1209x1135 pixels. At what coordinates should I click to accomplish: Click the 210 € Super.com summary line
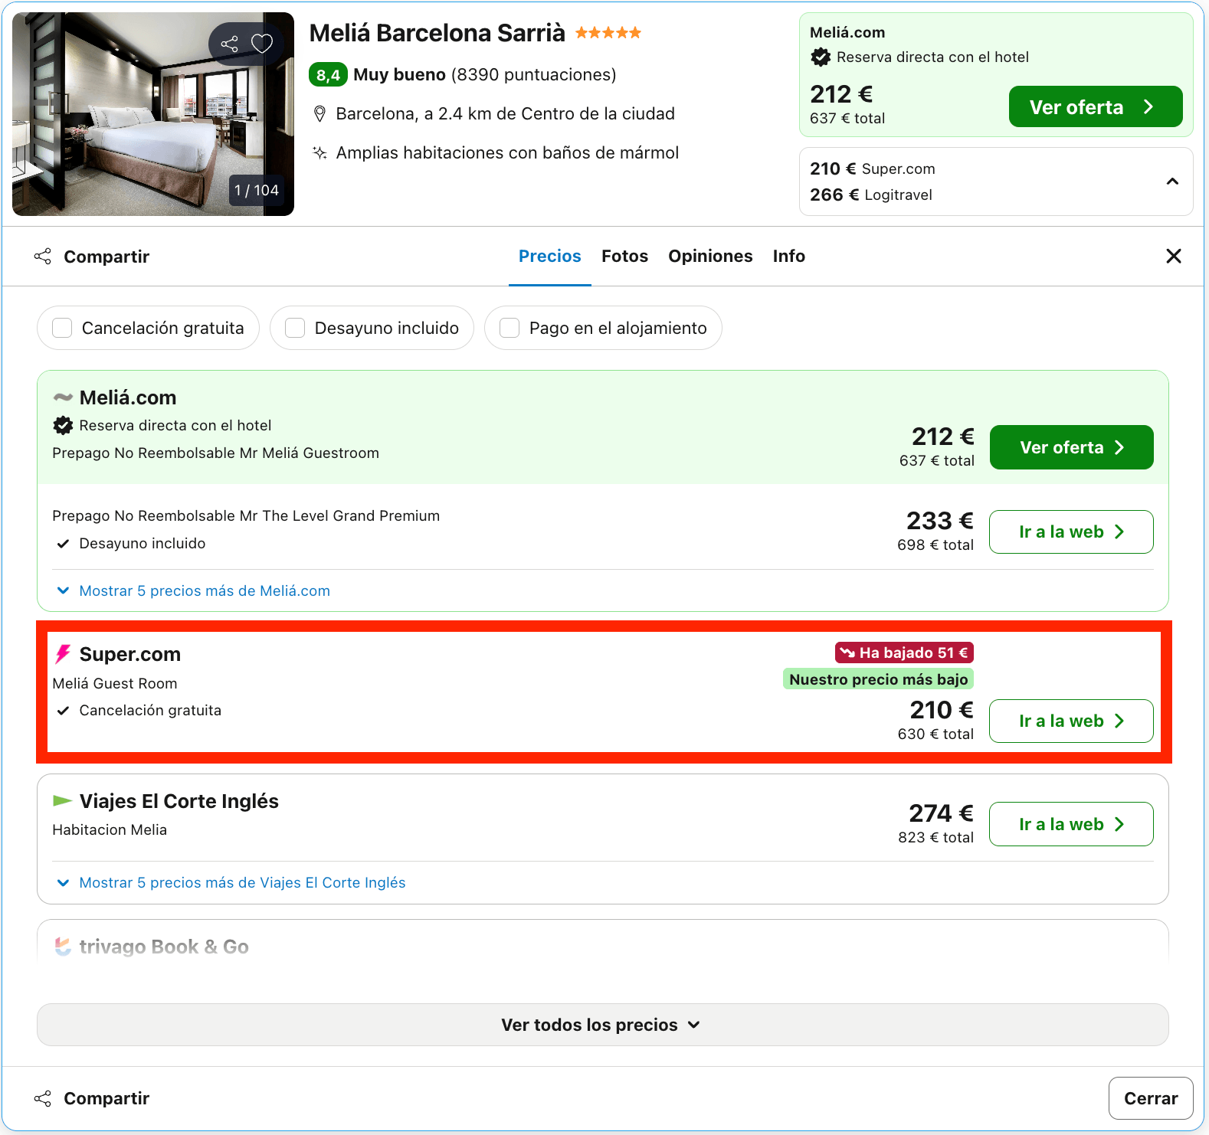873,168
